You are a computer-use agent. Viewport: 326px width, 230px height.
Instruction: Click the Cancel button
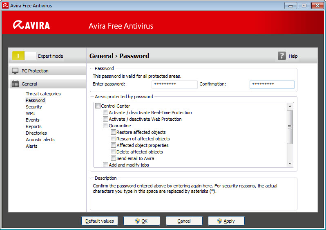184,221
